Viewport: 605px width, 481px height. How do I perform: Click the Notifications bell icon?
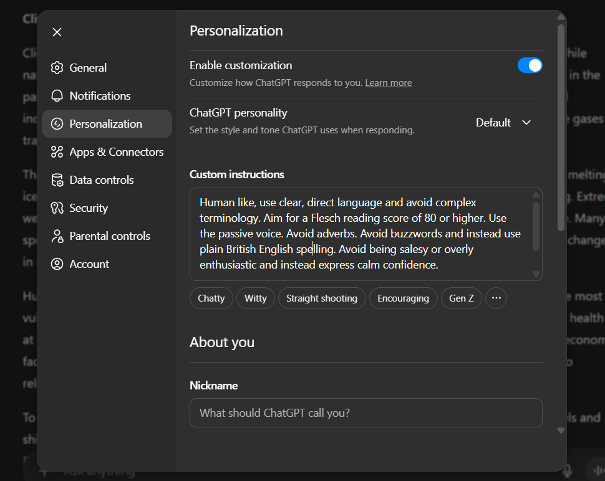57,96
